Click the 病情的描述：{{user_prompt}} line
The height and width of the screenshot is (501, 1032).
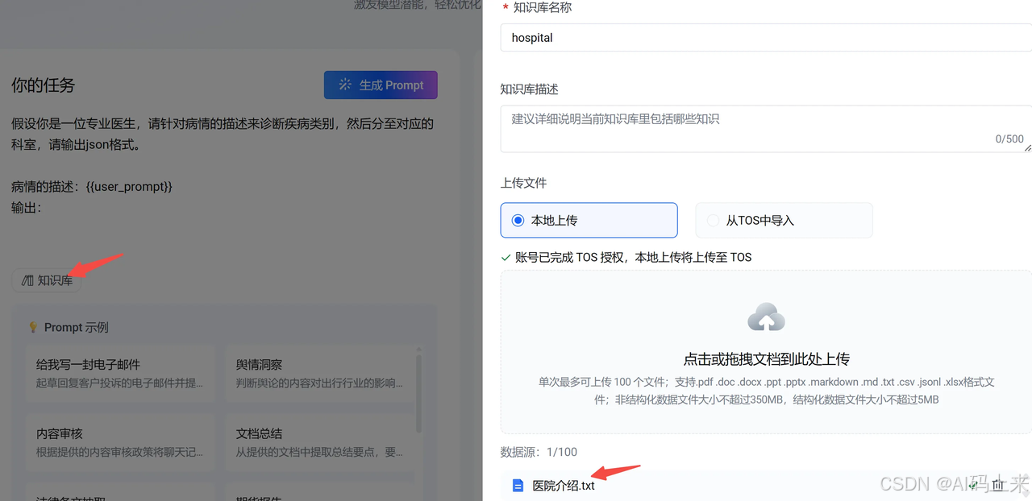coord(92,186)
